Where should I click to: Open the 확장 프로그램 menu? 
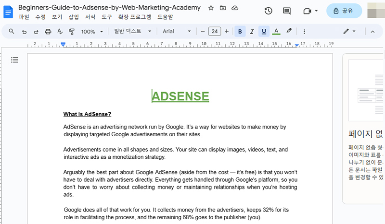[x=135, y=17]
